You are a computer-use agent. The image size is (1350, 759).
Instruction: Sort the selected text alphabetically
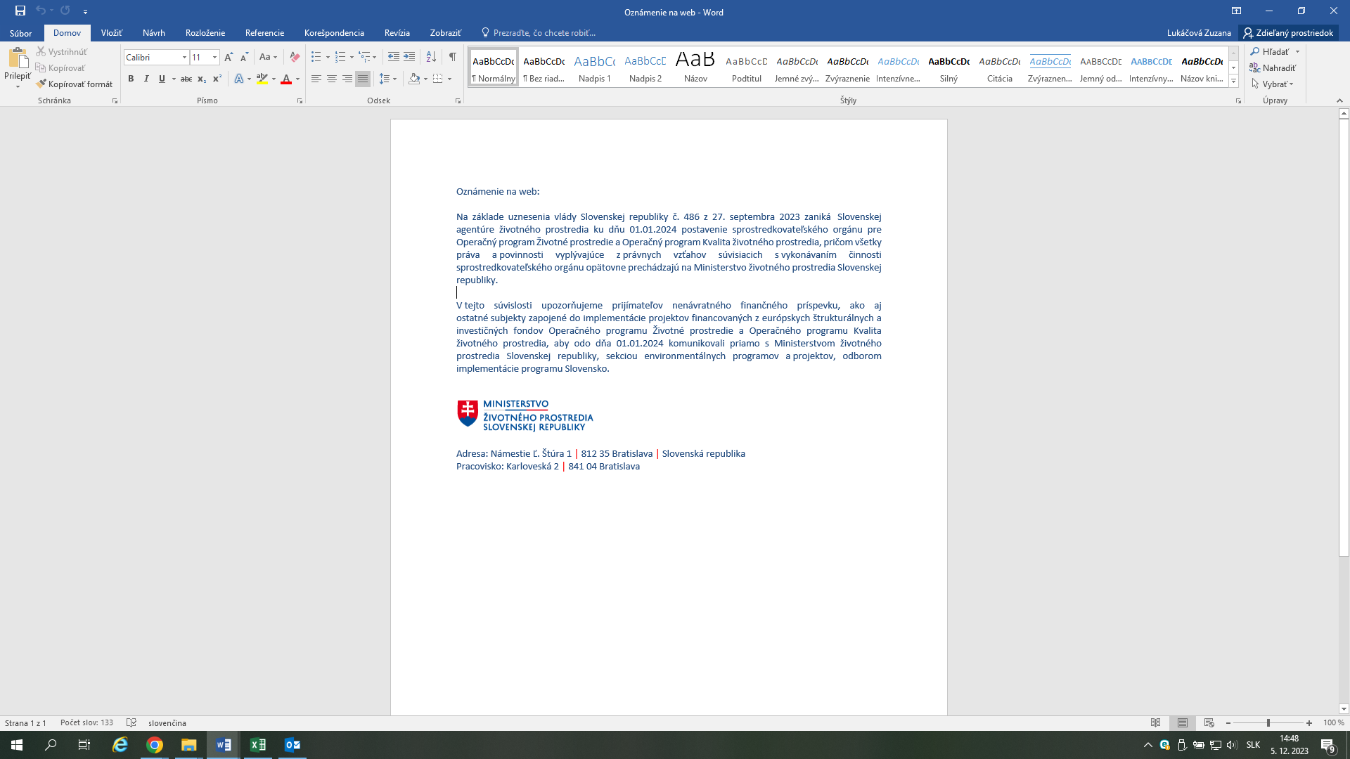tap(432, 57)
